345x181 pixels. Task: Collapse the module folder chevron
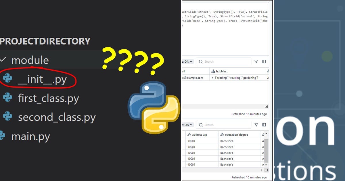click(x=3, y=60)
